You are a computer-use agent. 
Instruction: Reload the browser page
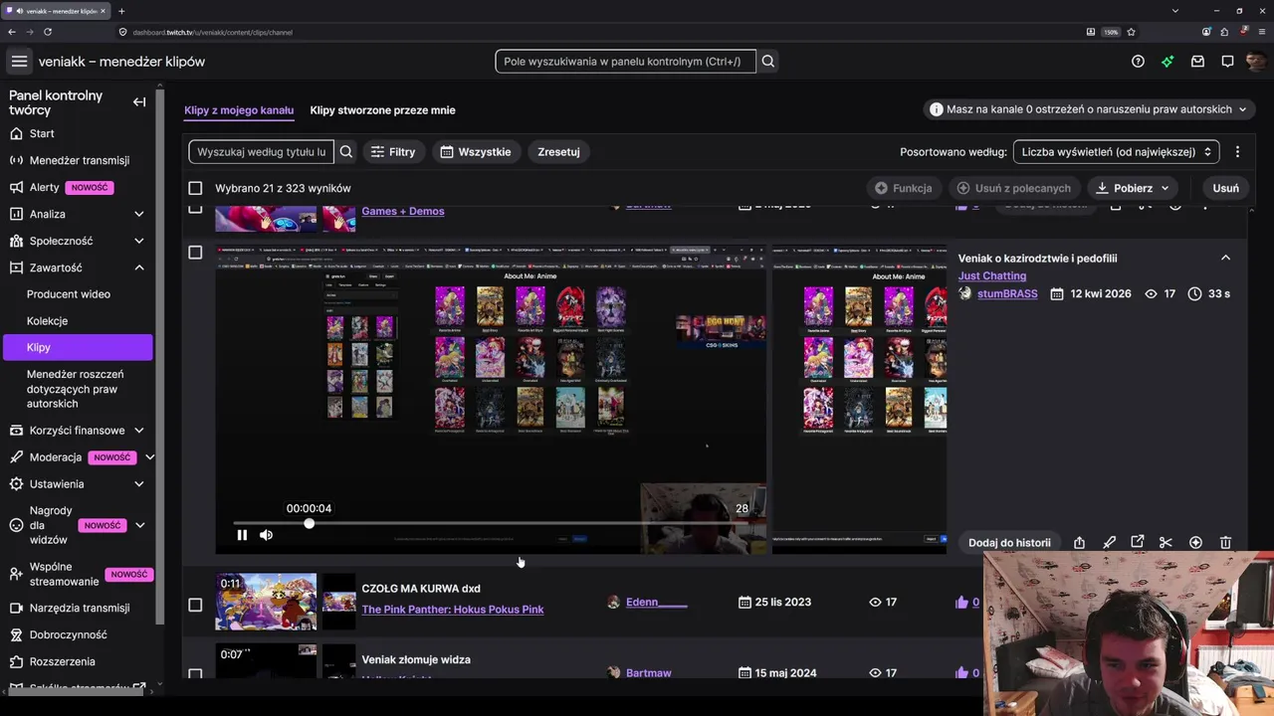48,32
